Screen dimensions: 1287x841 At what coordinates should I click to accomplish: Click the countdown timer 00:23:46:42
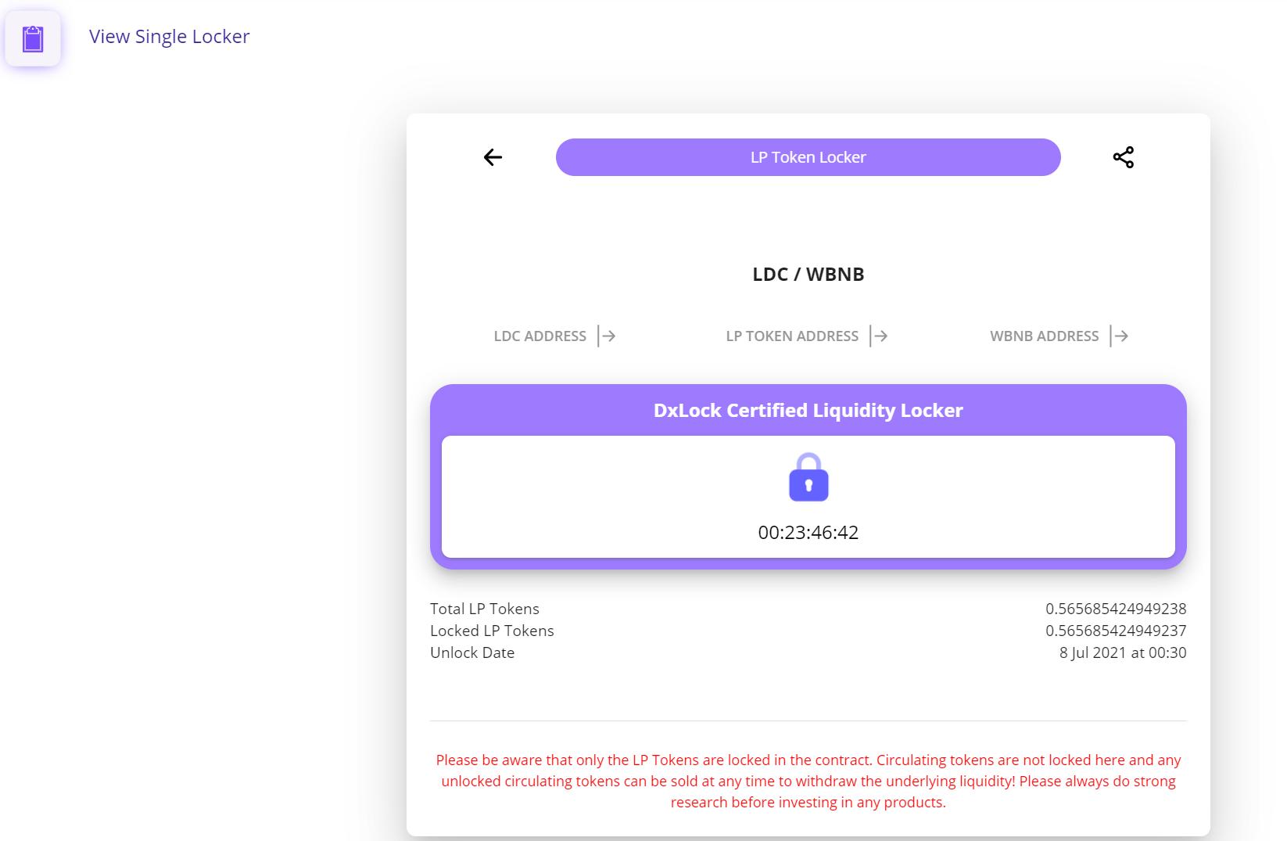[808, 533]
